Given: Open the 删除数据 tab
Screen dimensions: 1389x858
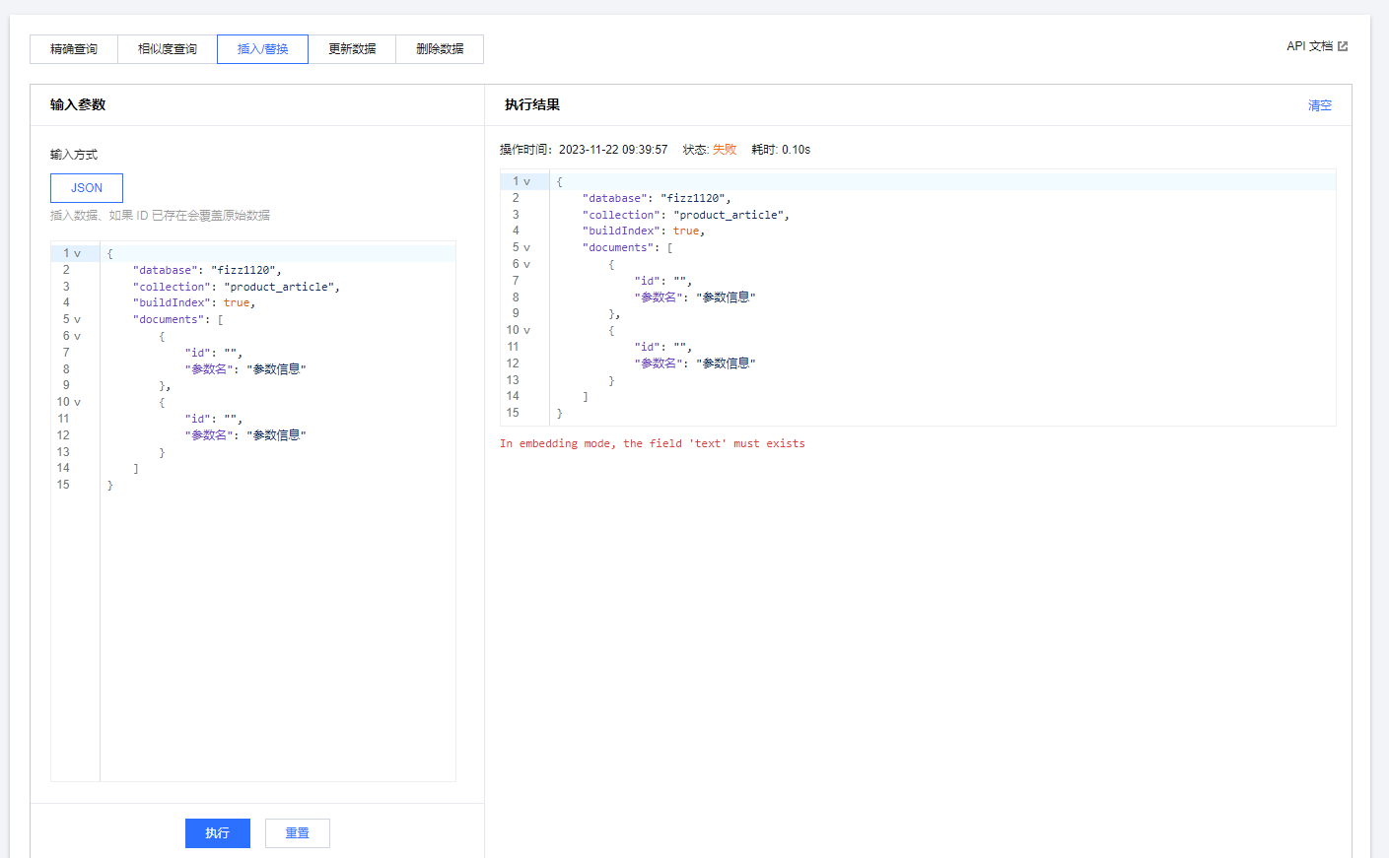Looking at the screenshot, I should click(x=440, y=49).
